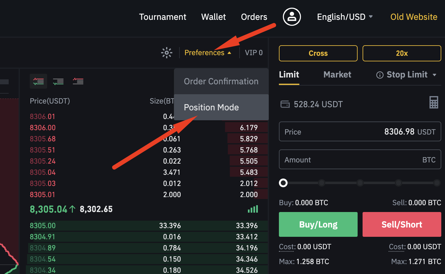Click the wallet balance icon

(x=285, y=104)
